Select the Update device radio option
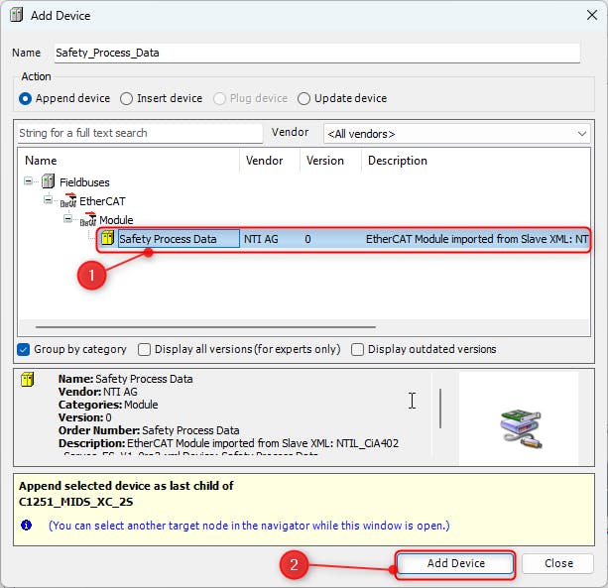Image resolution: width=608 pixels, height=588 pixels. click(x=304, y=98)
